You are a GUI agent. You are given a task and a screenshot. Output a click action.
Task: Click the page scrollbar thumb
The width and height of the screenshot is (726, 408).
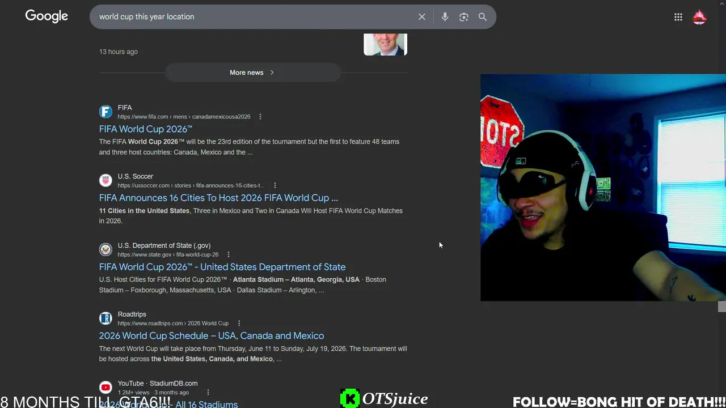pos(721,307)
